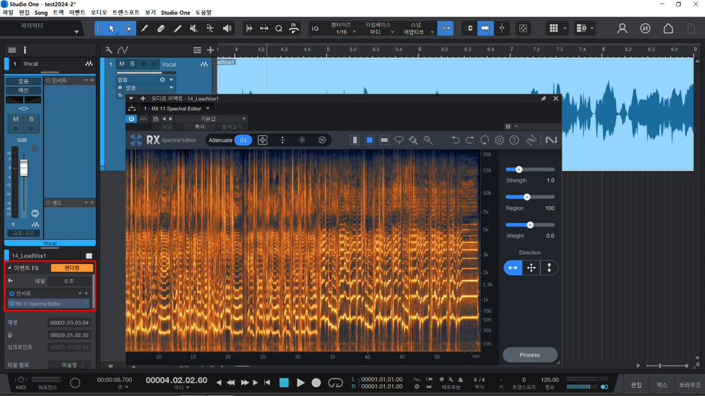Toggle the transport Loop button

click(335, 383)
